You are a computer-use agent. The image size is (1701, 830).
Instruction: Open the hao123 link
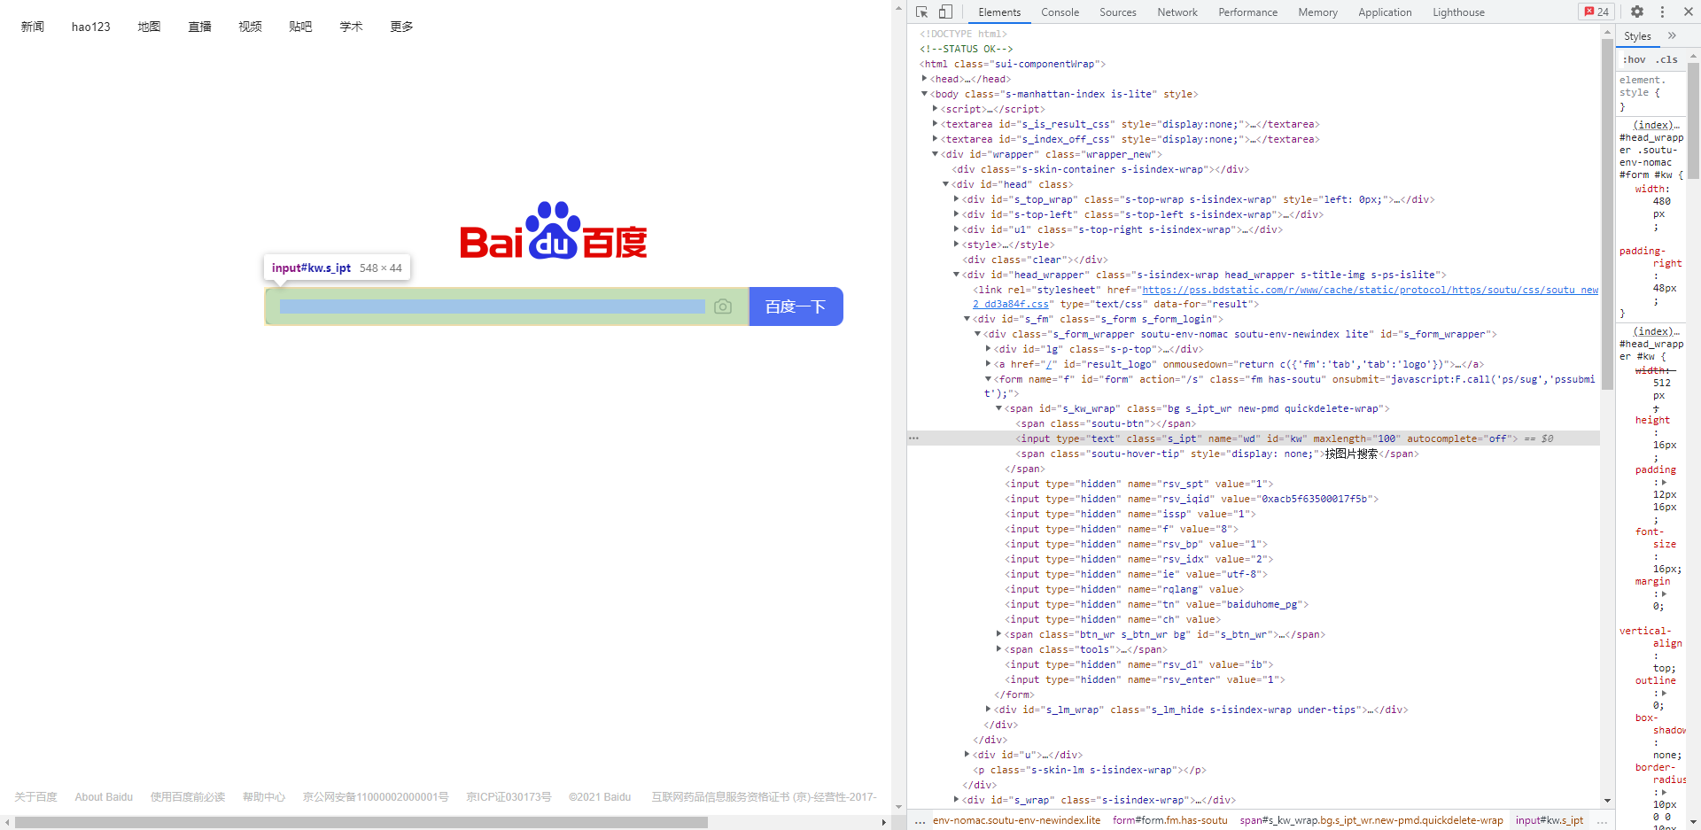click(91, 27)
